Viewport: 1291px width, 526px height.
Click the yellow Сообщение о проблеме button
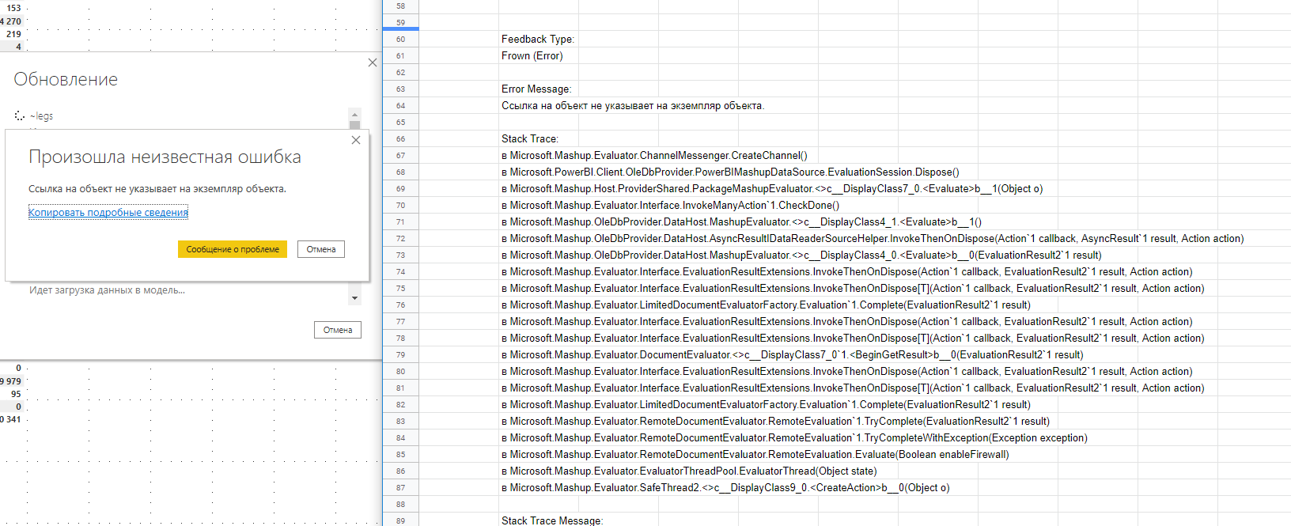tap(233, 249)
